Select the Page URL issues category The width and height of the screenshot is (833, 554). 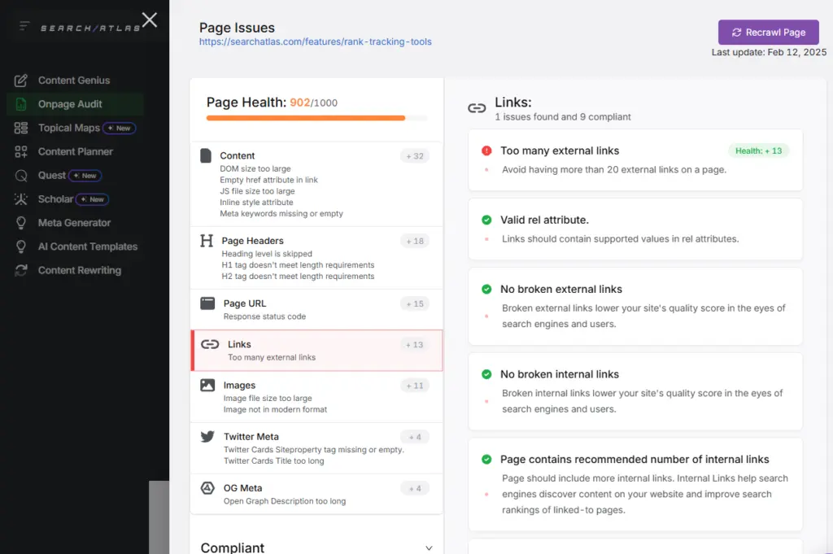pos(316,310)
